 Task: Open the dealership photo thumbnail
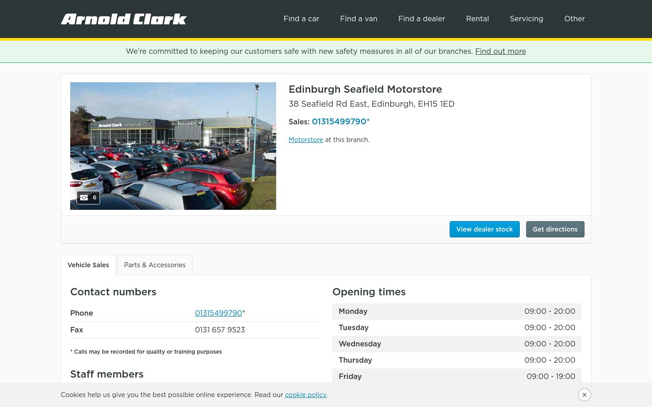pyautogui.click(x=173, y=146)
